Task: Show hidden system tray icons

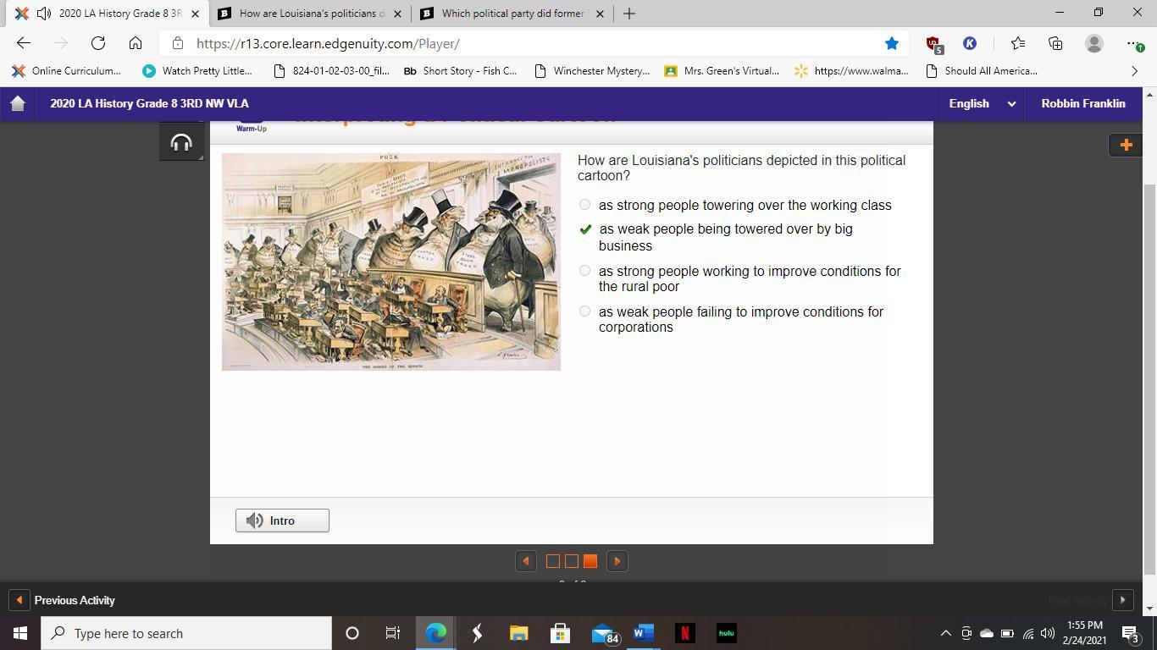Action: click(x=946, y=633)
